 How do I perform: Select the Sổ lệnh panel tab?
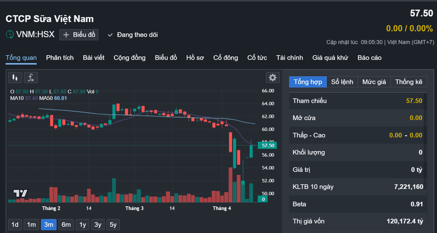tap(342, 82)
